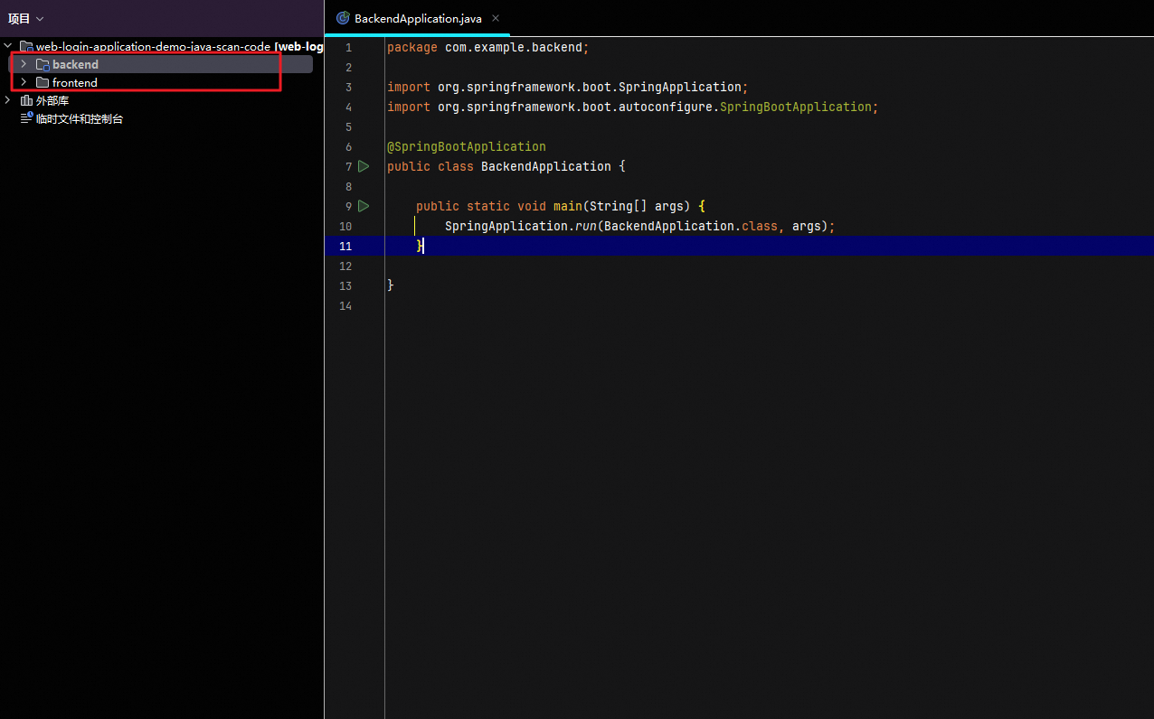The image size is (1154, 719).
Task: Click line number 10 in the gutter
Action: pyautogui.click(x=345, y=226)
